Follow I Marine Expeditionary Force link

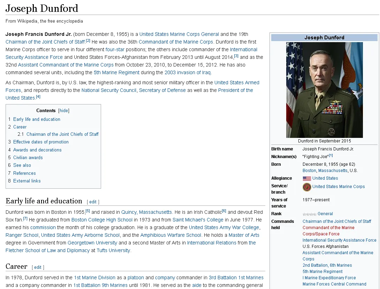coord(329,278)
